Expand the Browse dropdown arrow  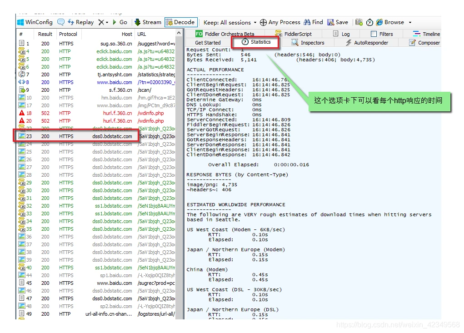(x=410, y=22)
